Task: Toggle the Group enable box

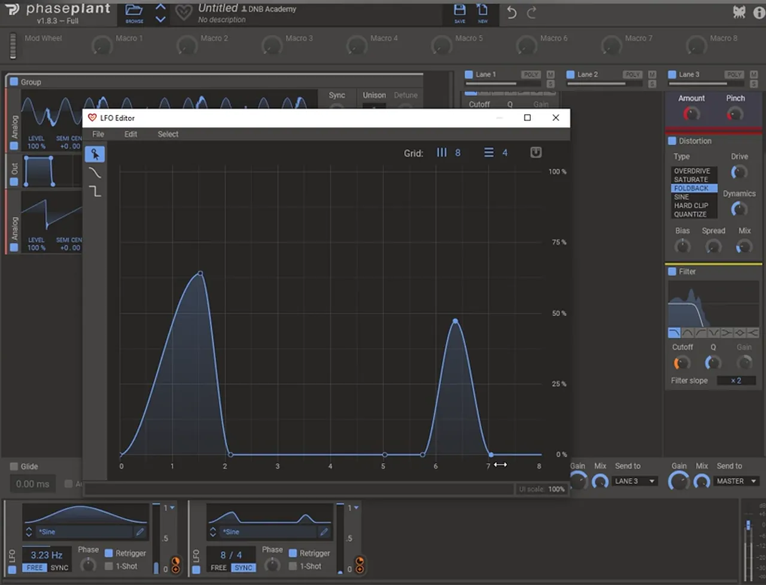Action: pos(14,82)
